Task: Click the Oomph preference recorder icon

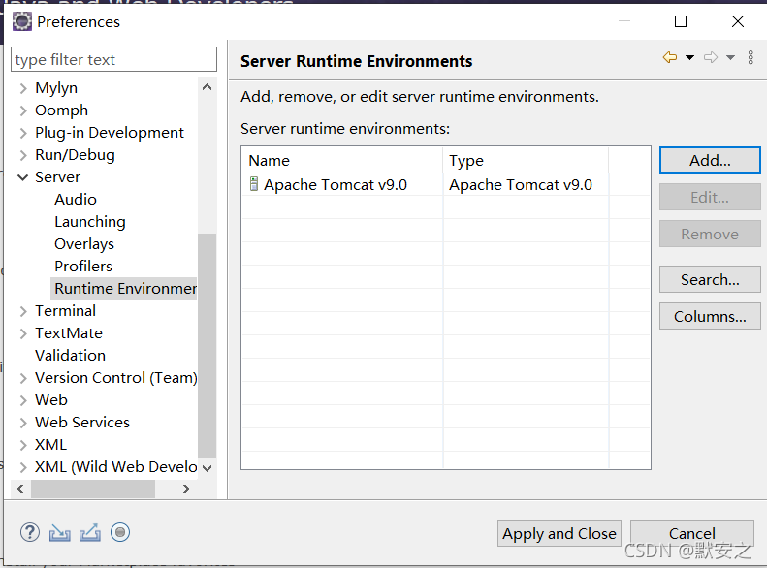Action: pos(120,532)
